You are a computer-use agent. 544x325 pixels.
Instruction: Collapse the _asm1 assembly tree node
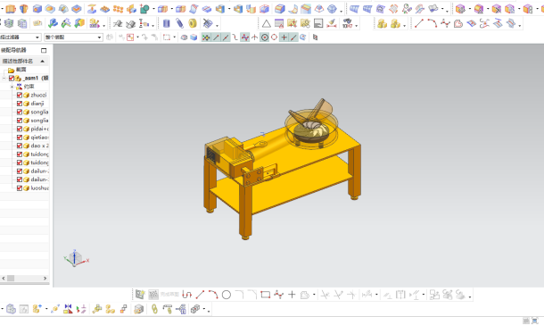tap(4, 79)
